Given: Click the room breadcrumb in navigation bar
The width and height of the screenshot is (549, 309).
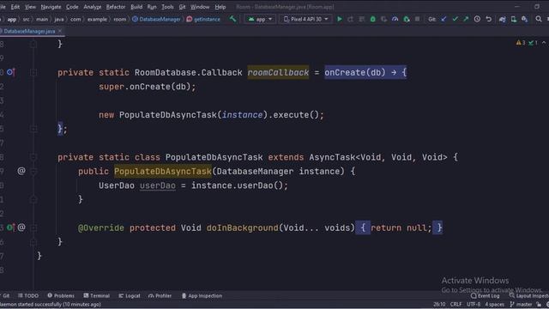Looking at the screenshot, I should (x=120, y=19).
